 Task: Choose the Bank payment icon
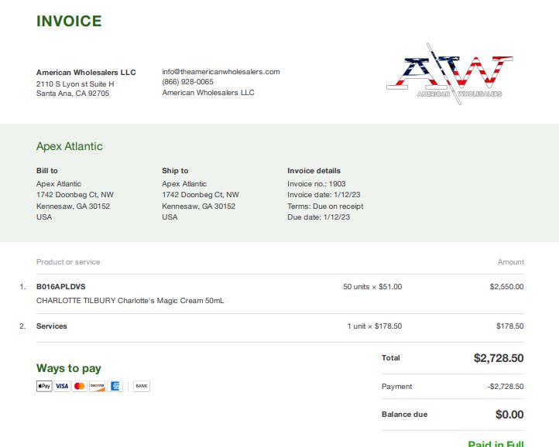142,386
